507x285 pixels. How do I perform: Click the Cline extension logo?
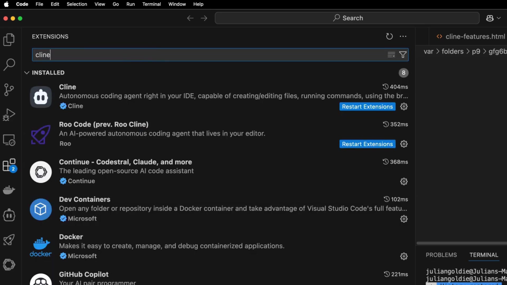pyautogui.click(x=41, y=97)
